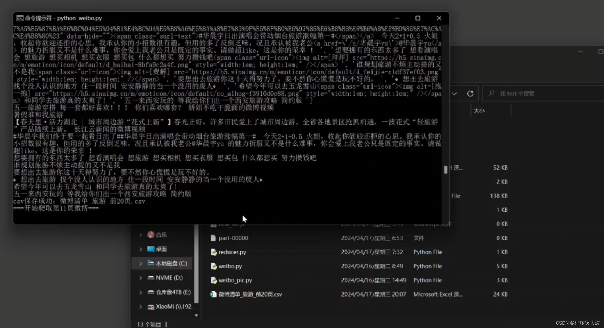Sort files by the 大小 column header
The image size is (604, 328).
pos(480,110)
